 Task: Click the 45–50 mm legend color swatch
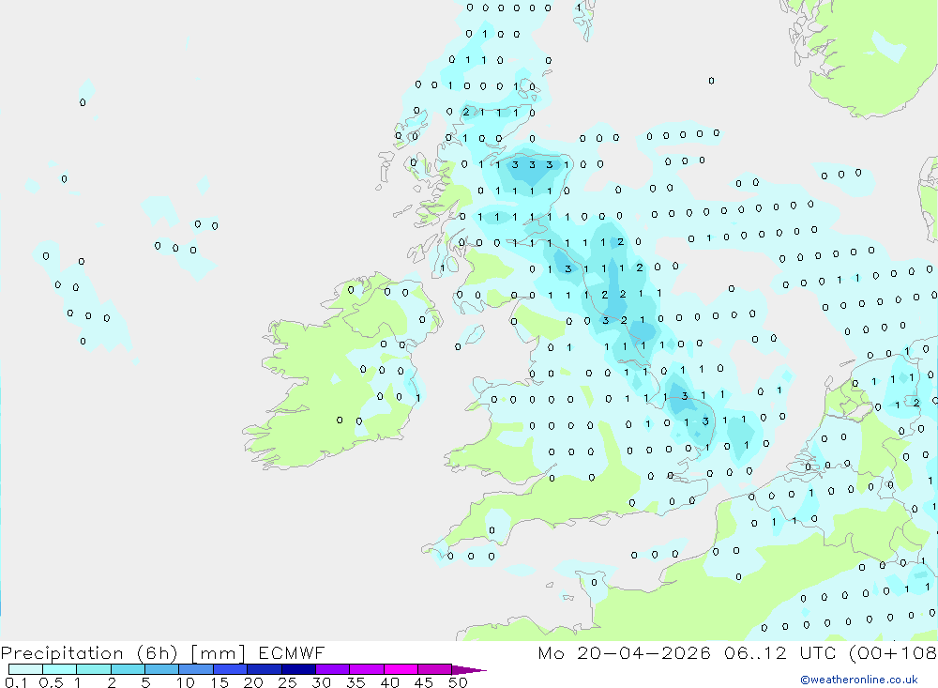[435, 669]
